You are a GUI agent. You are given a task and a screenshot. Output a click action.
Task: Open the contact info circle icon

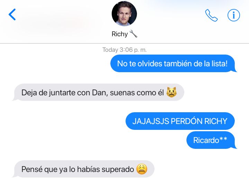pos(233,15)
